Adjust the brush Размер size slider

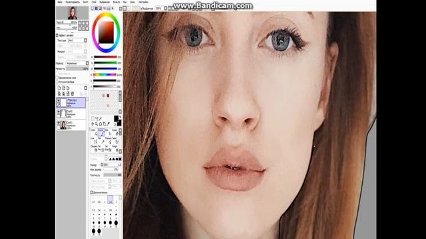pos(112,165)
